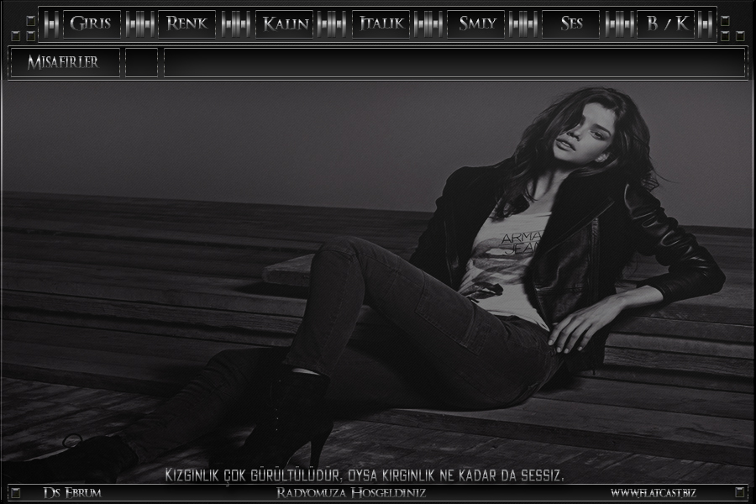Toggle Kalin bold text
Image resolution: width=756 pixels, height=504 pixels.
click(x=283, y=24)
